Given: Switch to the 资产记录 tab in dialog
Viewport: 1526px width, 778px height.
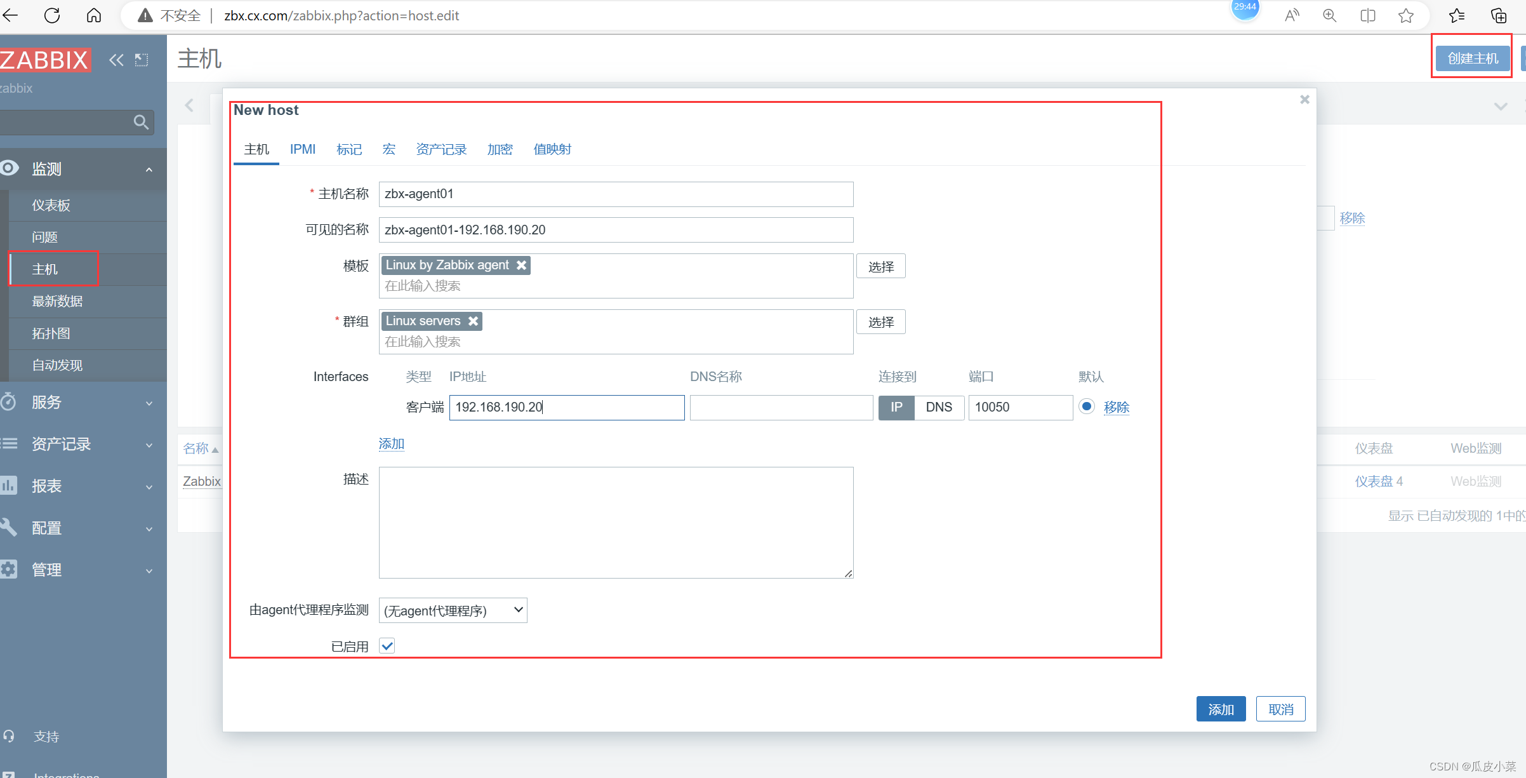Looking at the screenshot, I should coord(441,149).
